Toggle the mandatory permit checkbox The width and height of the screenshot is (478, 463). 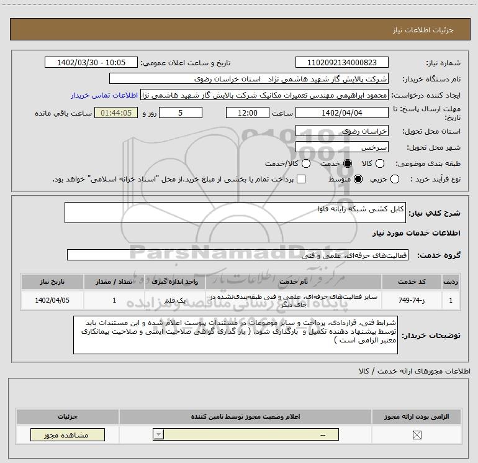417,435
